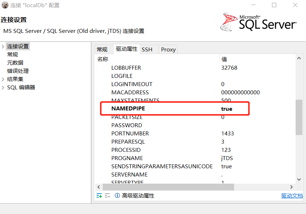Toggle the SENDSTRINGPARAMETERSASUNICODE value
This screenshot has height=214, width=306.
(227, 166)
